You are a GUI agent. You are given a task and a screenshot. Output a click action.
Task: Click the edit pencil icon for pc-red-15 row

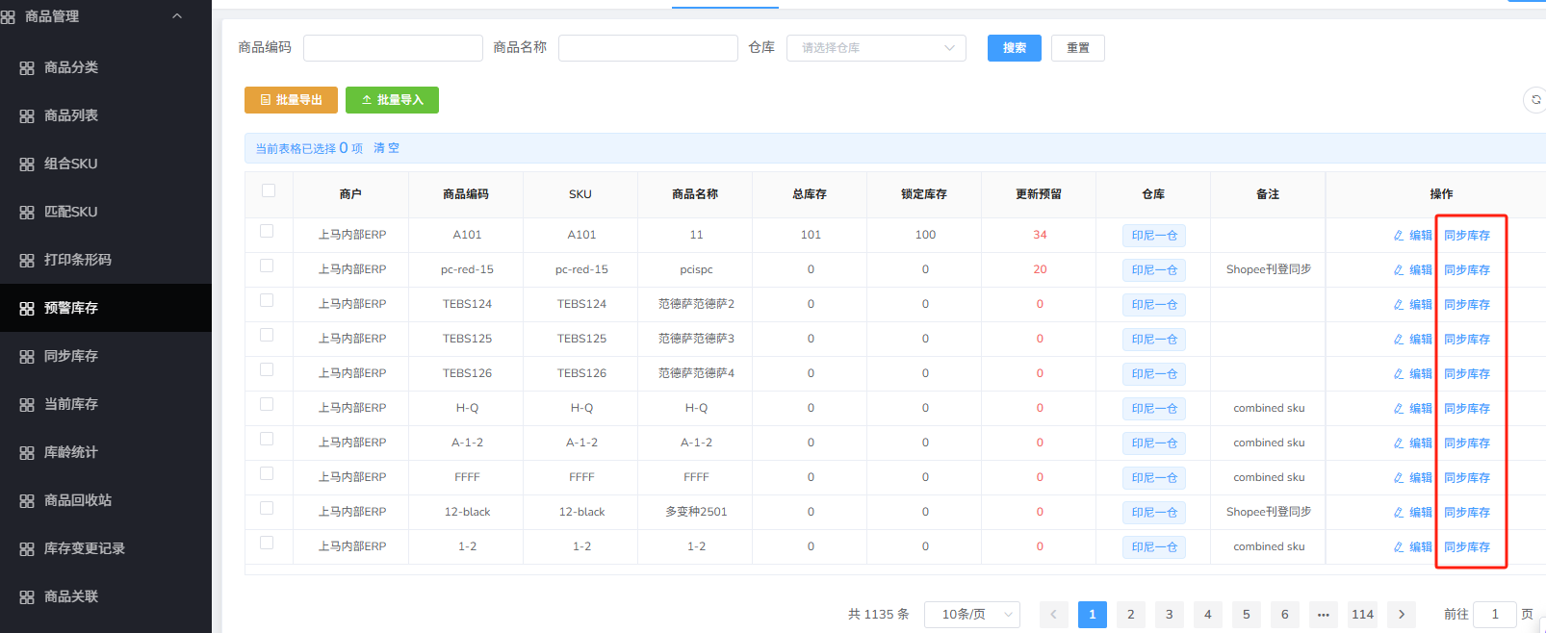point(1399,270)
